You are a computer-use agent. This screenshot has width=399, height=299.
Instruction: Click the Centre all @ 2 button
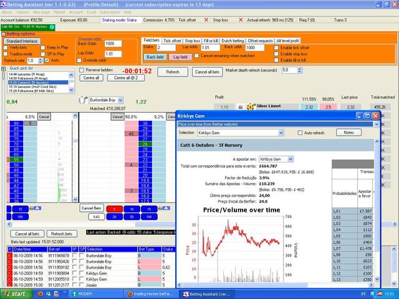126,78
